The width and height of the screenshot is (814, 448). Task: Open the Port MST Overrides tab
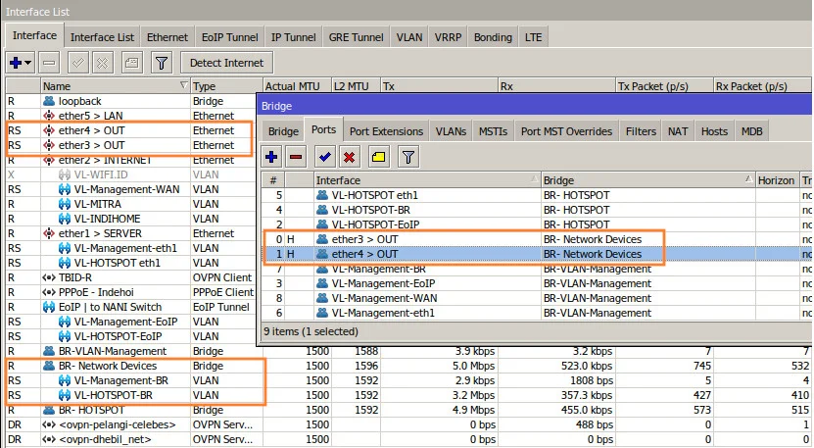point(567,131)
